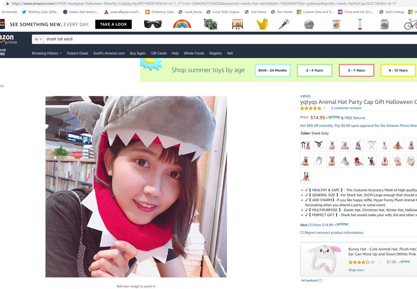This screenshot has height=289, width=417.
Task: Open the www.allkpop.com bookmark
Action: (122, 12)
